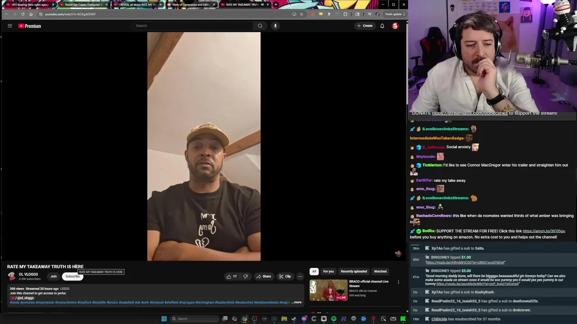Open the YouTube account avatar menu

pos(395,26)
